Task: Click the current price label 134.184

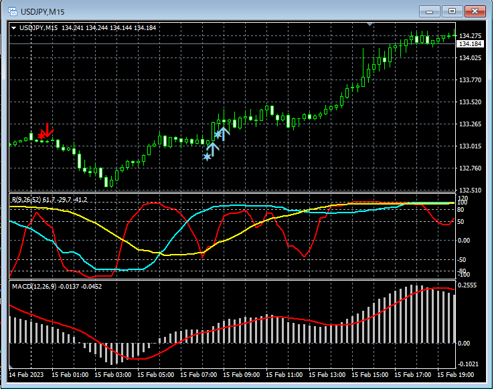Action: coord(470,43)
